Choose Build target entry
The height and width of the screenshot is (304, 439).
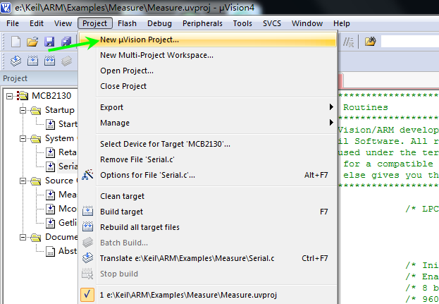(x=208, y=212)
